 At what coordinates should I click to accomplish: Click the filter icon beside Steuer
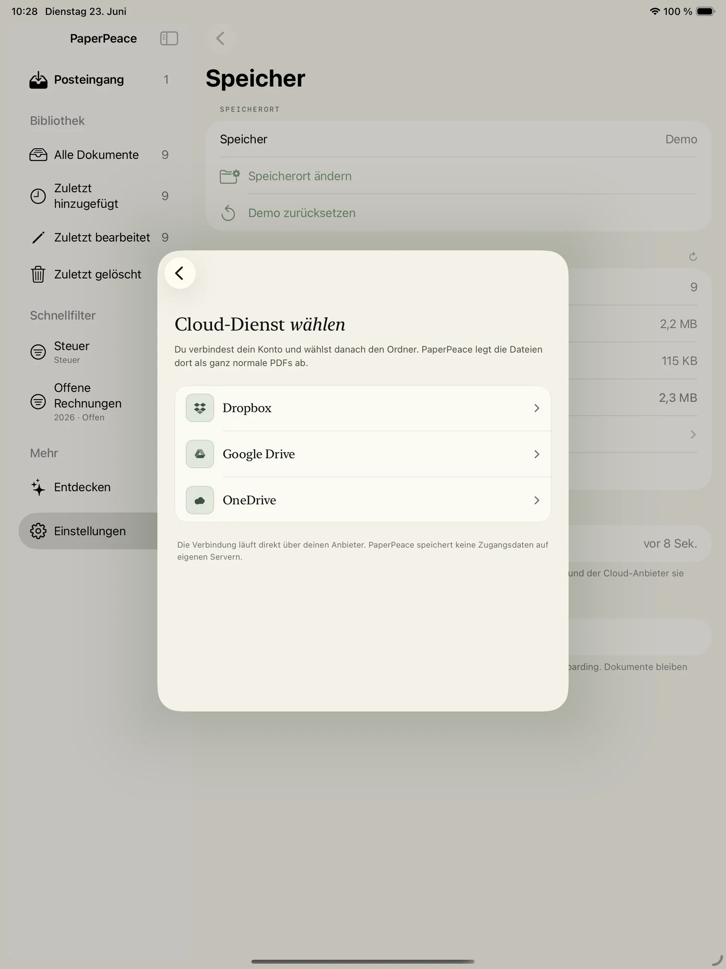(x=38, y=352)
